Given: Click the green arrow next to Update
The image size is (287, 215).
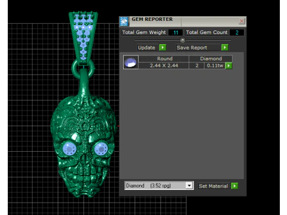Looking at the screenshot, I should pyautogui.click(x=163, y=48).
